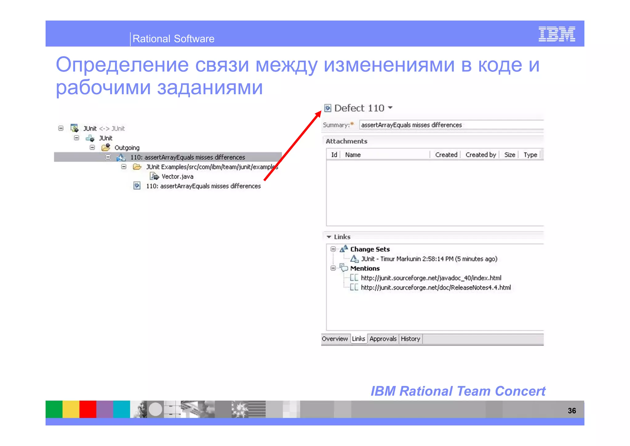The image size is (630, 446).
Task: Click the green color block in footer strip
Action: (54, 409)
